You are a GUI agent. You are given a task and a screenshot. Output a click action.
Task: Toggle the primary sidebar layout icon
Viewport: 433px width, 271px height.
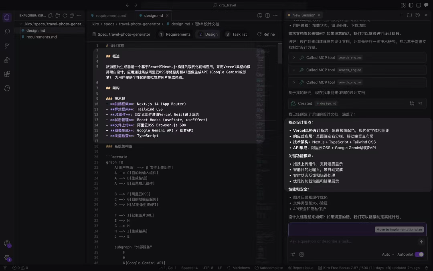[x=411, y=5]
